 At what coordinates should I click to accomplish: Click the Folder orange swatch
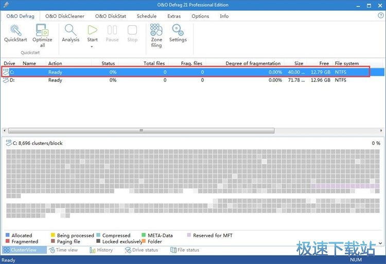[144, 241]
